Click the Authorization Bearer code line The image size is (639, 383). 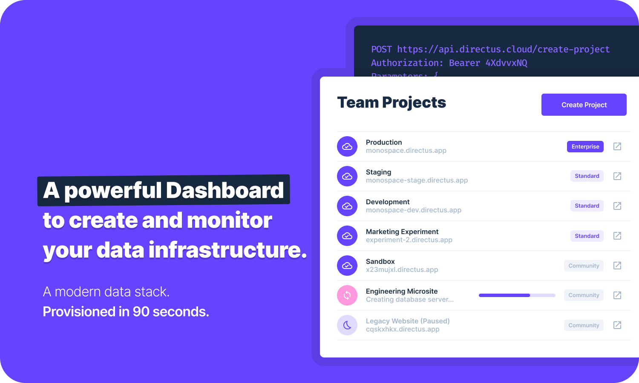point(449,63)
